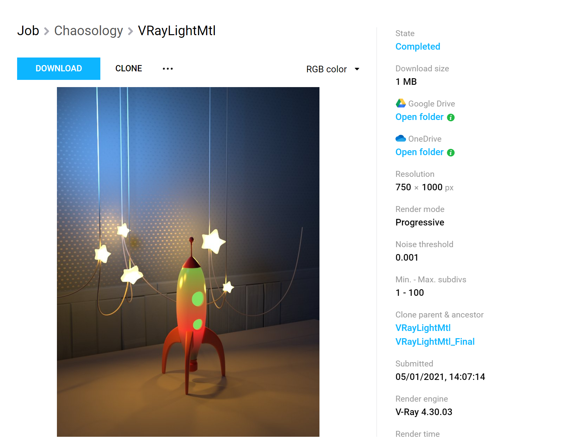Click the DOWNLOAD button
This screenshot has width=582, height=445.
pos(59,69)
